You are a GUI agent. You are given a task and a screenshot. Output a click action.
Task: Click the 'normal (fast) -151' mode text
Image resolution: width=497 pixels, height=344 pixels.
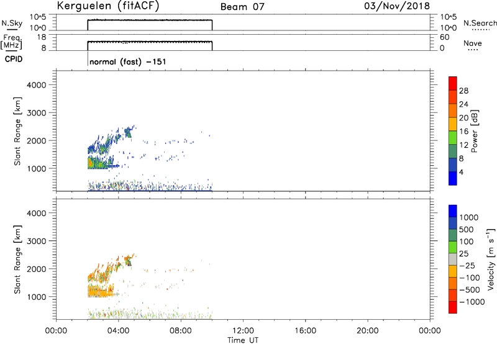pos(128,61)
